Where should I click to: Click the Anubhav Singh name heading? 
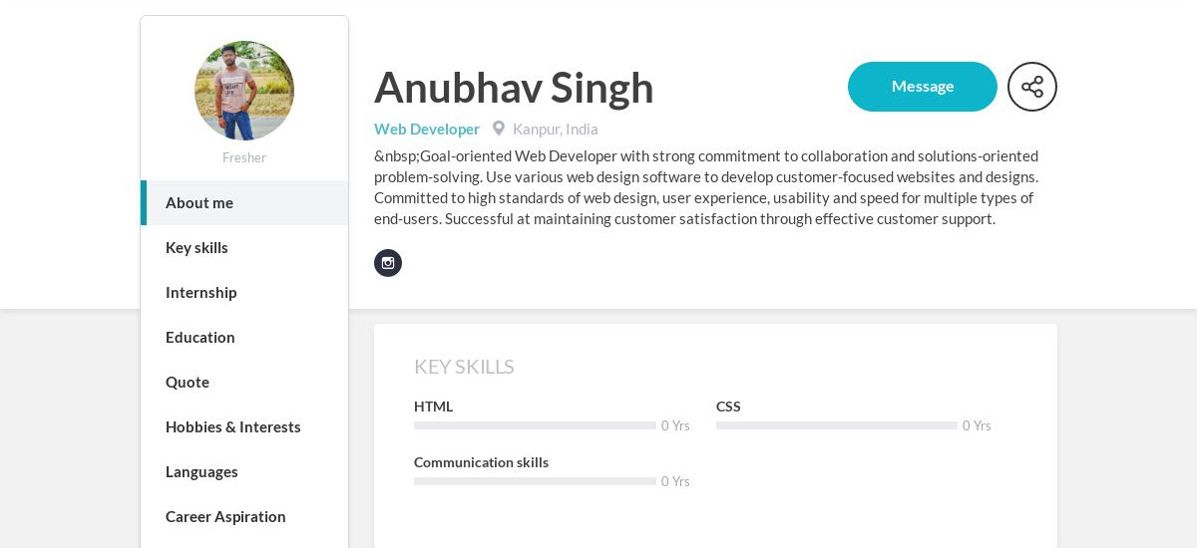(x=514, y=88)
